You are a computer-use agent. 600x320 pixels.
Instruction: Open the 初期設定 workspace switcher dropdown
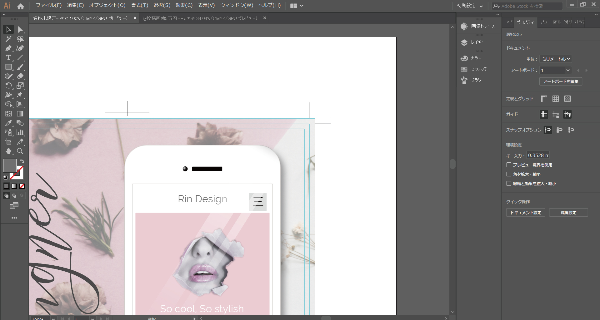coord(469,6)
